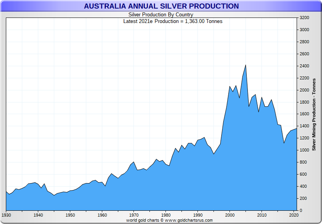Click the 'Latest 2021e Production' value text

tap(173, 21)
